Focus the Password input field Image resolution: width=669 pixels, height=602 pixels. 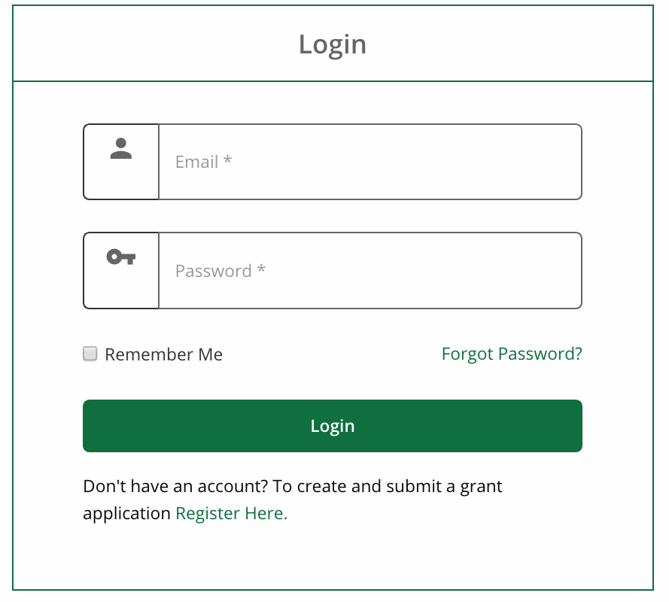pos(370,270)
